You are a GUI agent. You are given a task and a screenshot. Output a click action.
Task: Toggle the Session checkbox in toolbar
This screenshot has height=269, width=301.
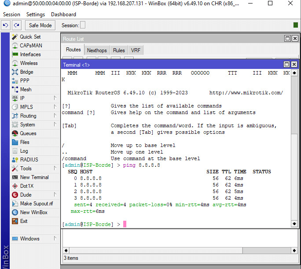tap(83, 25)
